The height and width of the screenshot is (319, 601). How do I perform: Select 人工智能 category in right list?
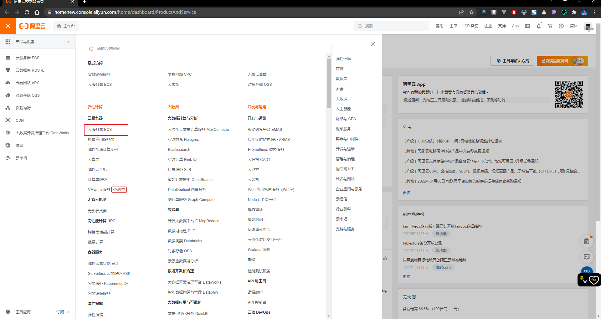pyautogui.click(x=343, y=109)
